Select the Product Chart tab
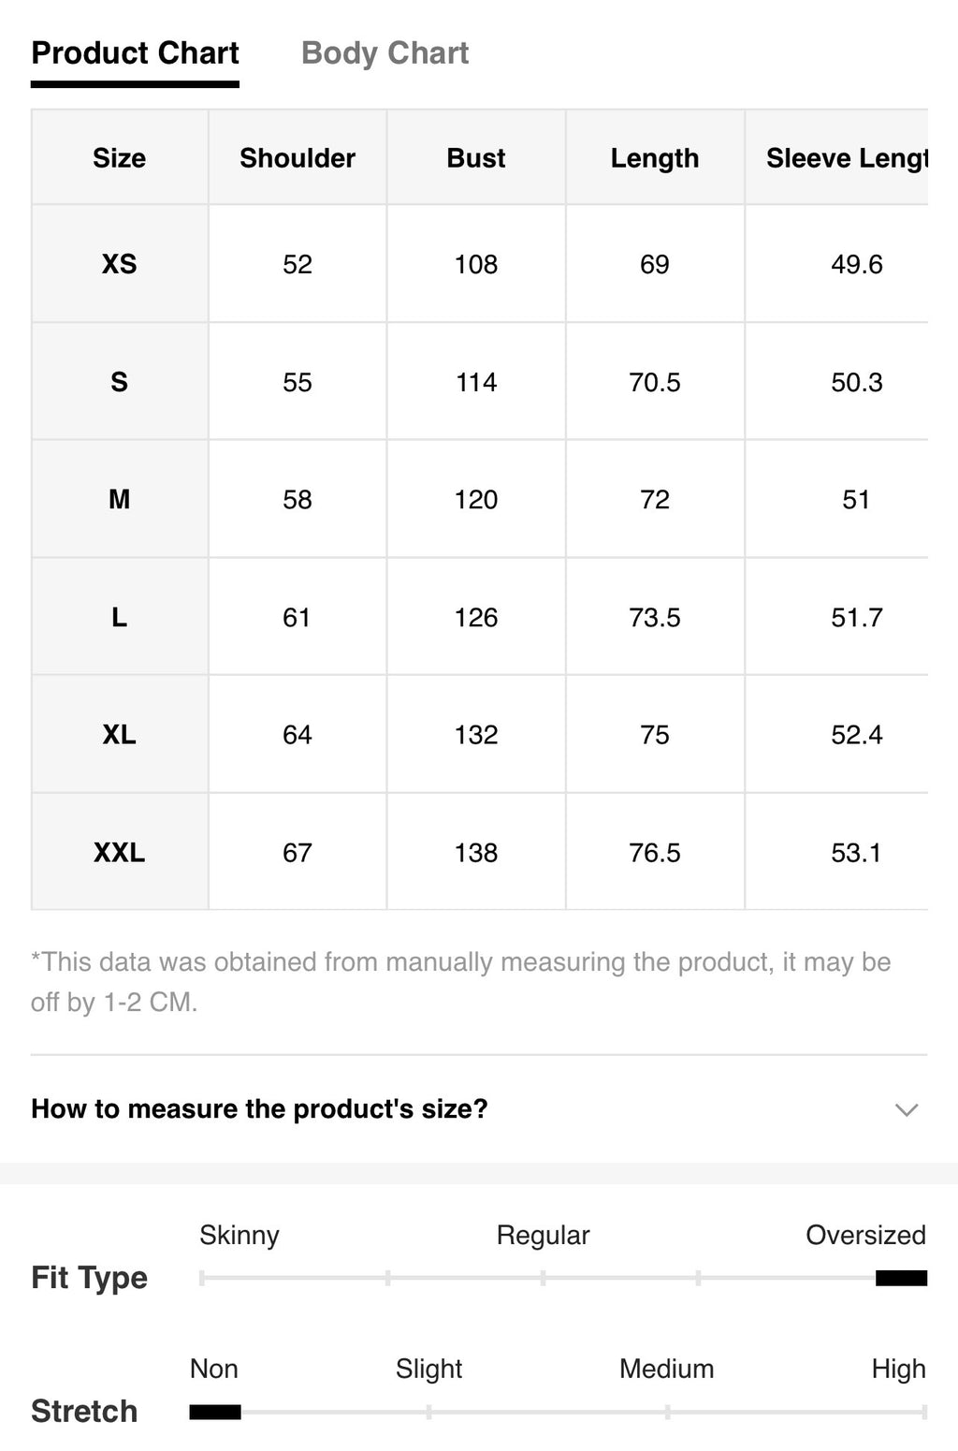Image resolution: width=958 pixels, height=1451 pixels. point(135,53)
